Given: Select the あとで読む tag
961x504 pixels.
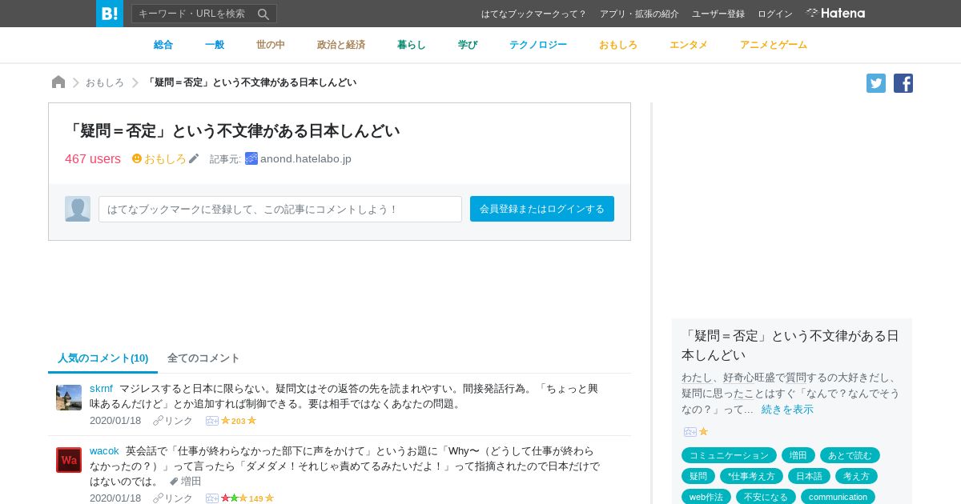Looking at the screenshot, I should click(x=850, y=455).
